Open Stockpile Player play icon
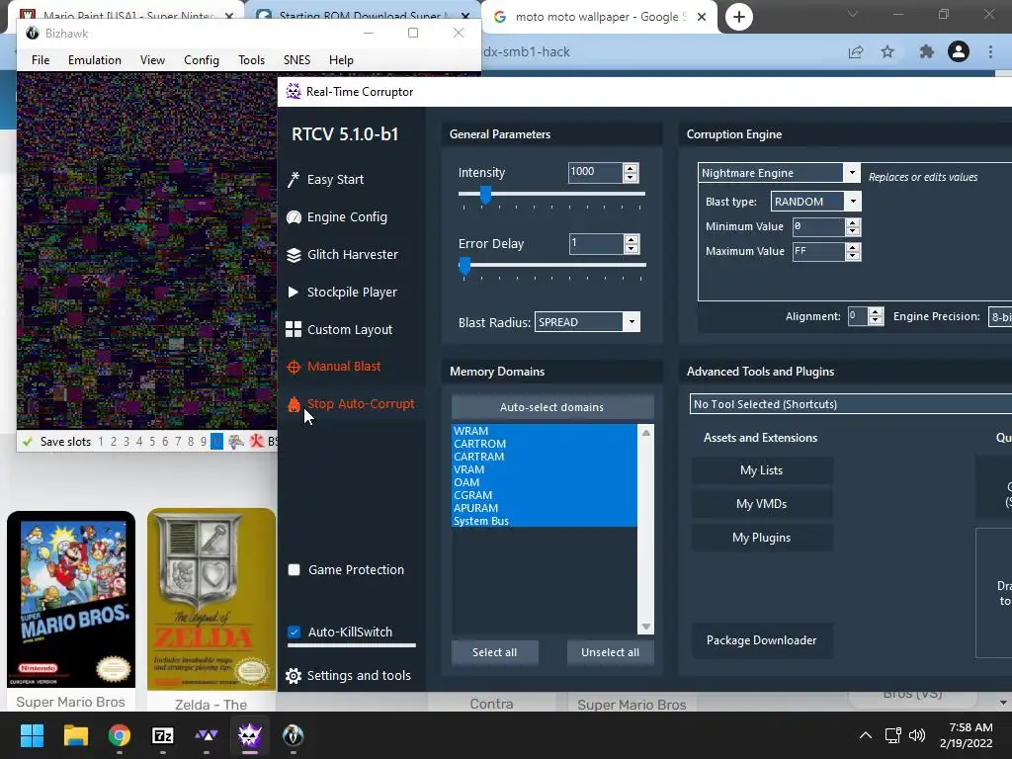The image size is (1012, 759). [x=293, y=293]
